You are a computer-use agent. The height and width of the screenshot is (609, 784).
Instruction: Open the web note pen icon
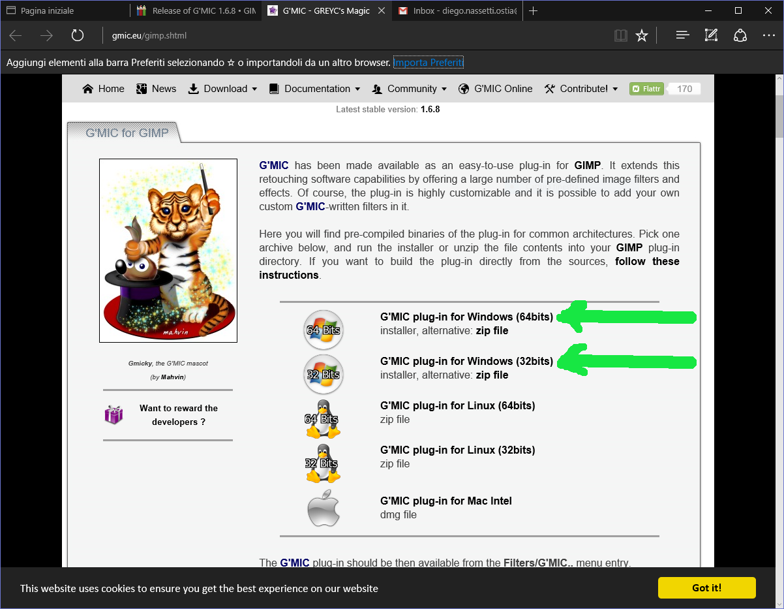712,35
